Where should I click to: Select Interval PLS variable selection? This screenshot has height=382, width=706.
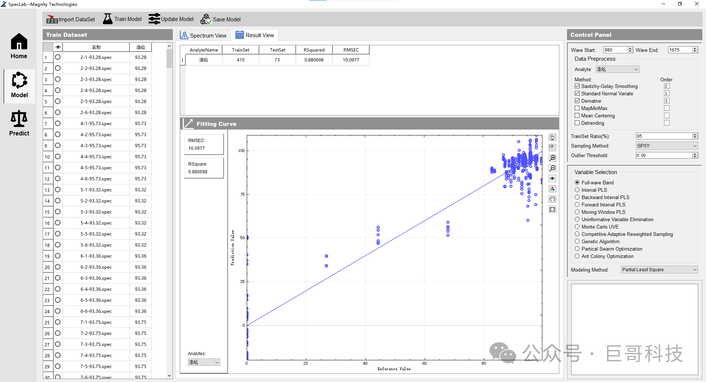click(x=577, y=190)
